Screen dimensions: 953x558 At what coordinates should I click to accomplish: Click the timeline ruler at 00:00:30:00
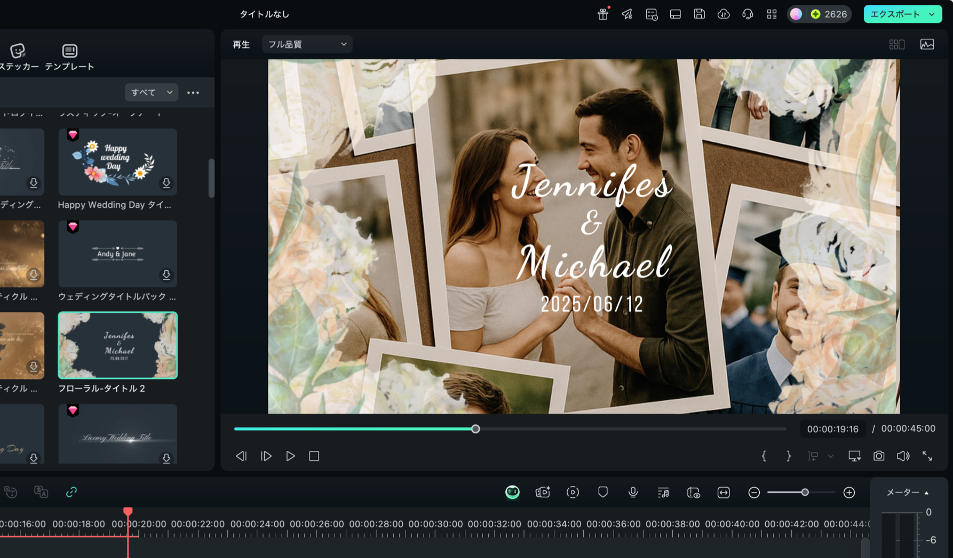pyautogui.click(x=435, y=524)
